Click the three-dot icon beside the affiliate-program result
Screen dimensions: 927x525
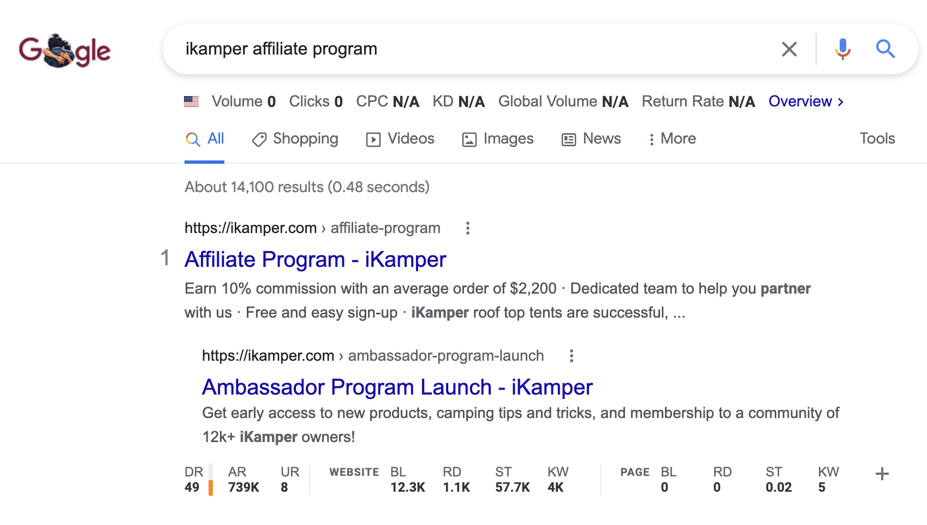[468, 229]
